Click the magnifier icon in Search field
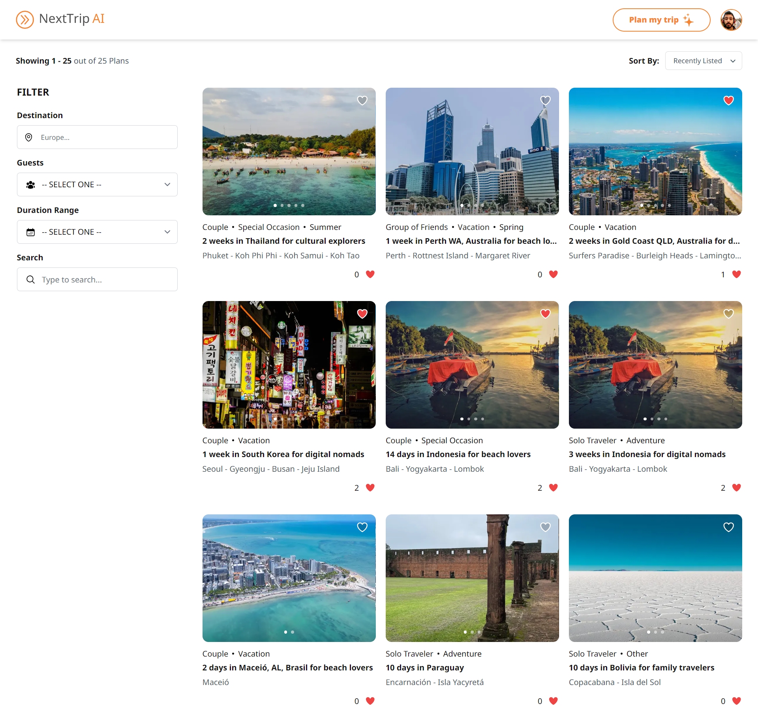758x719 pixels. (30, 280)
